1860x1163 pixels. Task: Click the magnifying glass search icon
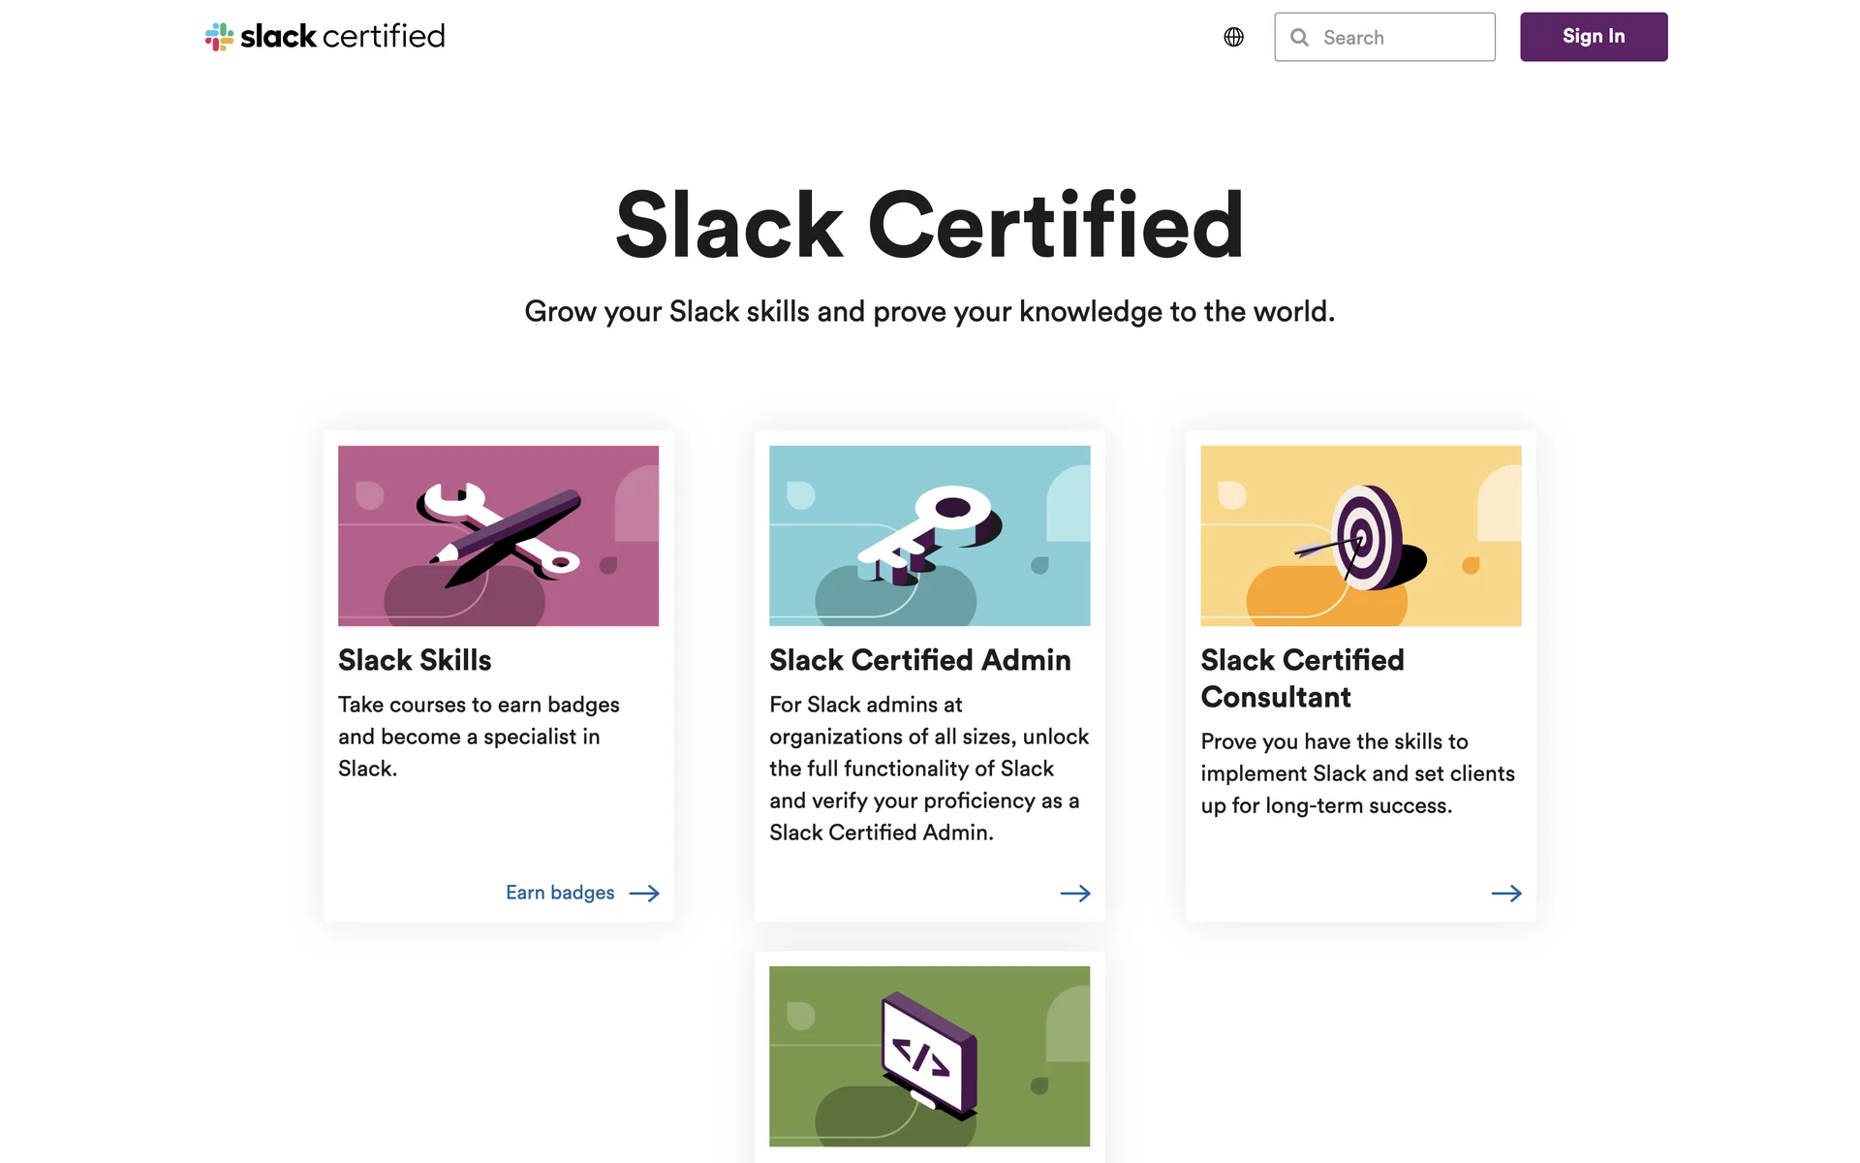[1300, 38]
